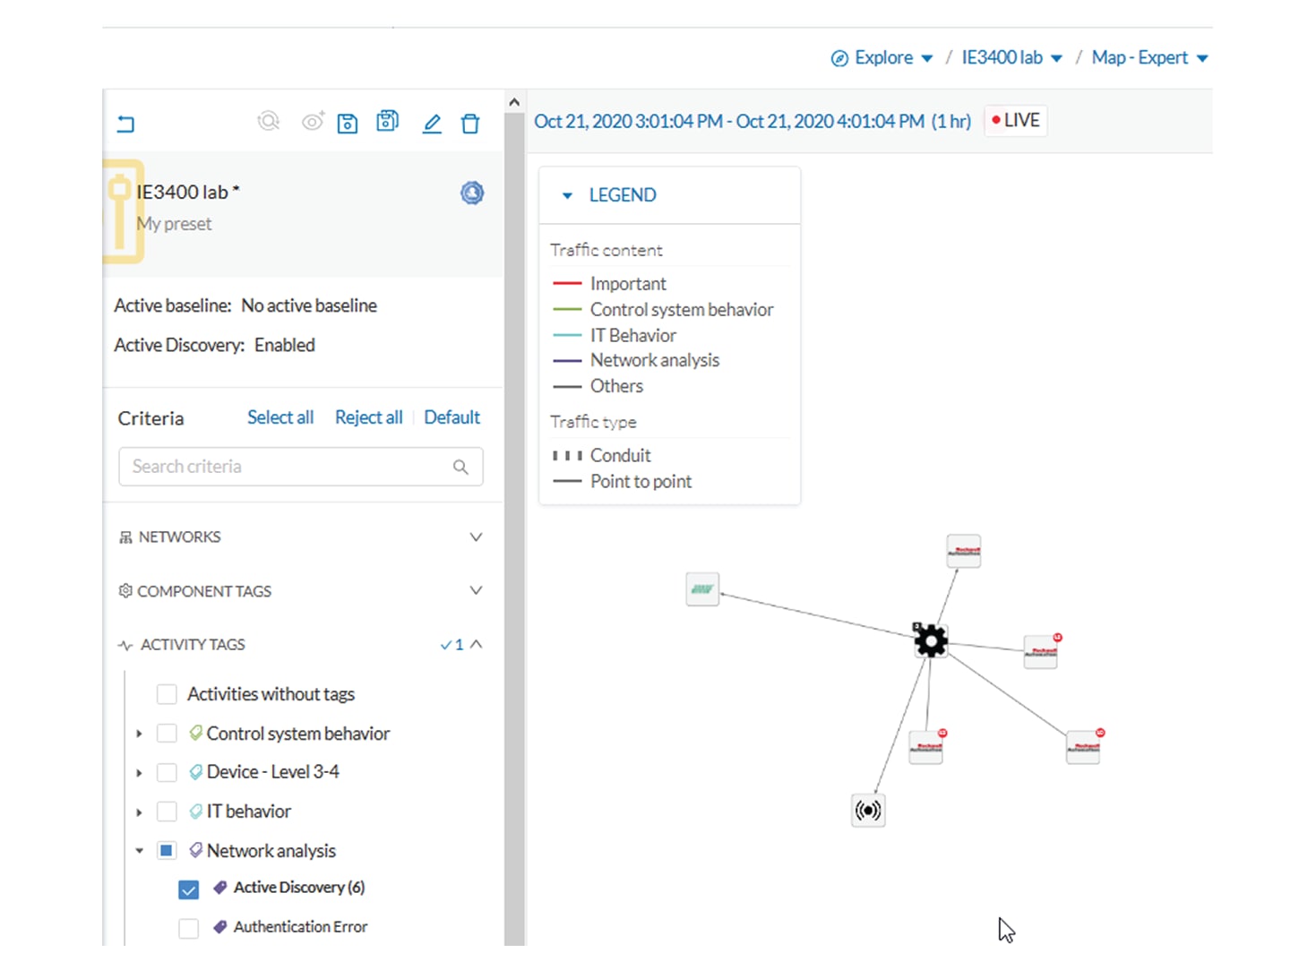Screen dimensions: 1316x970
Task: Check the IT behavior checkbox
Action: coord(167,811)
